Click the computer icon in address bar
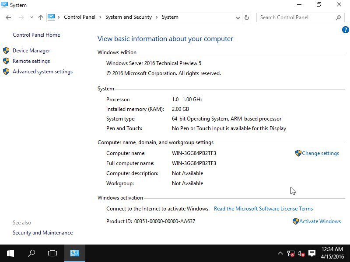Image resolution: width=350 pixels, height=262 pixels. pos(51,17)
